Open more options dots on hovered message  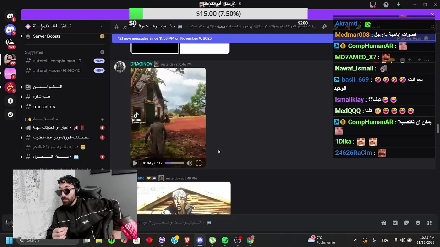pos(427,60)
